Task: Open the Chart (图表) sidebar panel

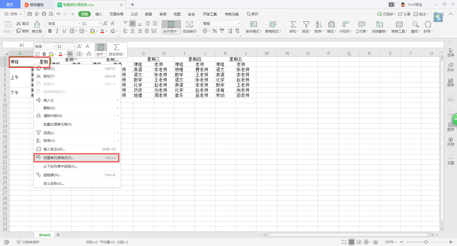Action: point(451,82)
